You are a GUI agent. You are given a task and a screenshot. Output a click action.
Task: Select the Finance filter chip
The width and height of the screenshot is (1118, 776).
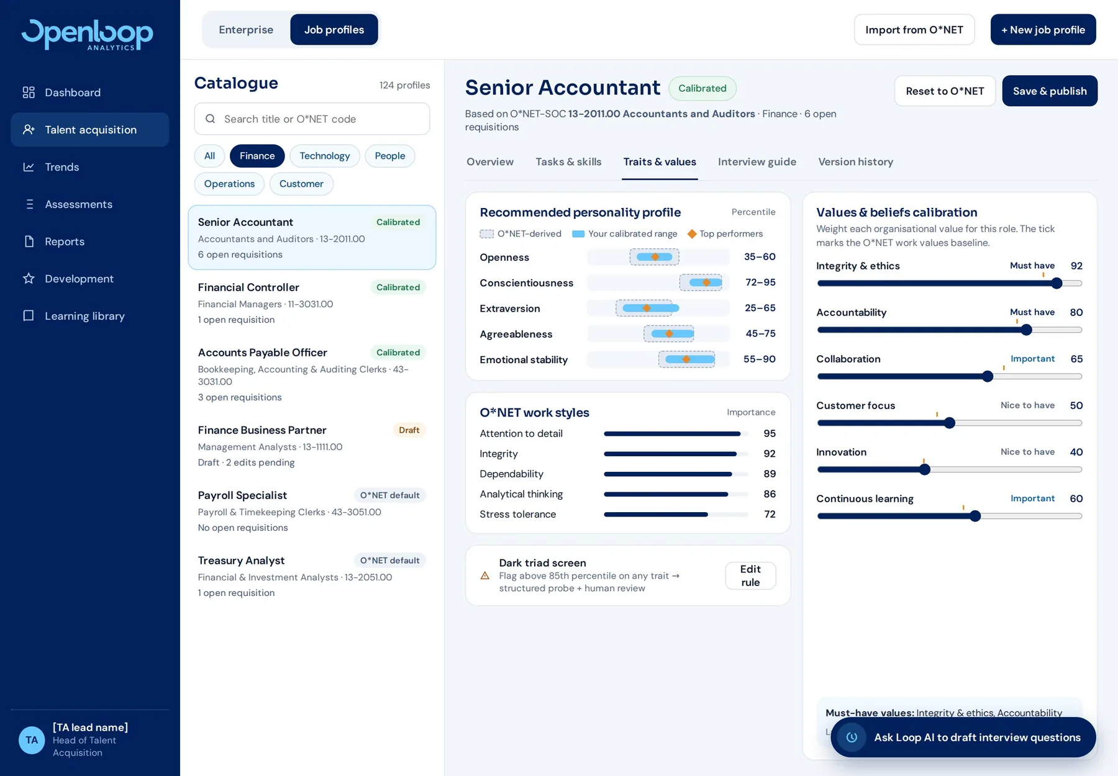(257, 156)
